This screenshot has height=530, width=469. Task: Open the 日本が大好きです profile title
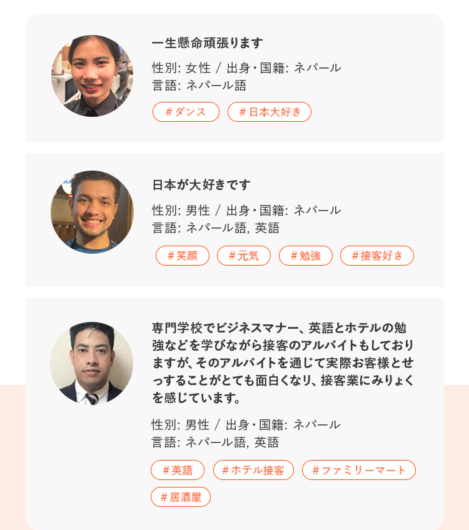click(x=201, y=185)
